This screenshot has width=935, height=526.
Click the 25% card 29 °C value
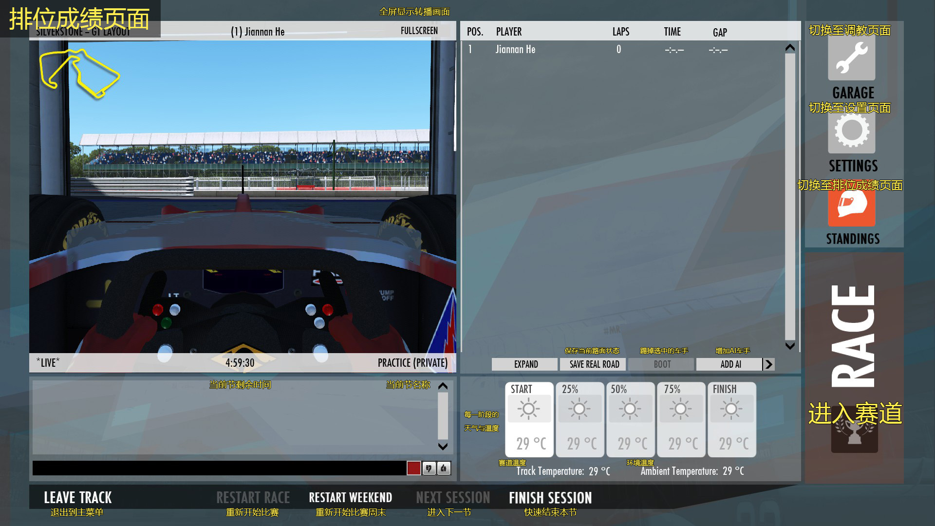[x=582, y=444]
